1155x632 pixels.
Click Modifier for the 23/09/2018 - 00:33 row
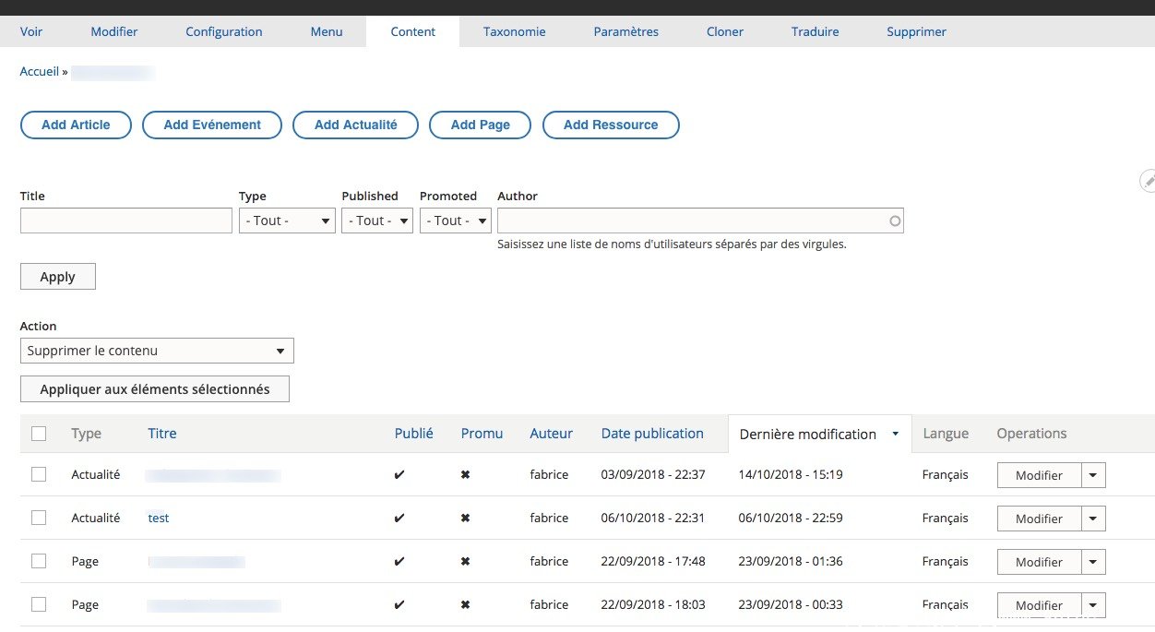(1039, 605)
